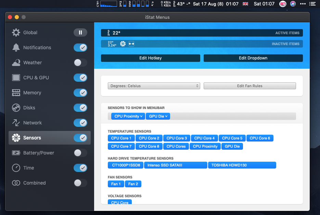
Task: Open the SSD disk meters in menu bar
Action: click(139, 4)
